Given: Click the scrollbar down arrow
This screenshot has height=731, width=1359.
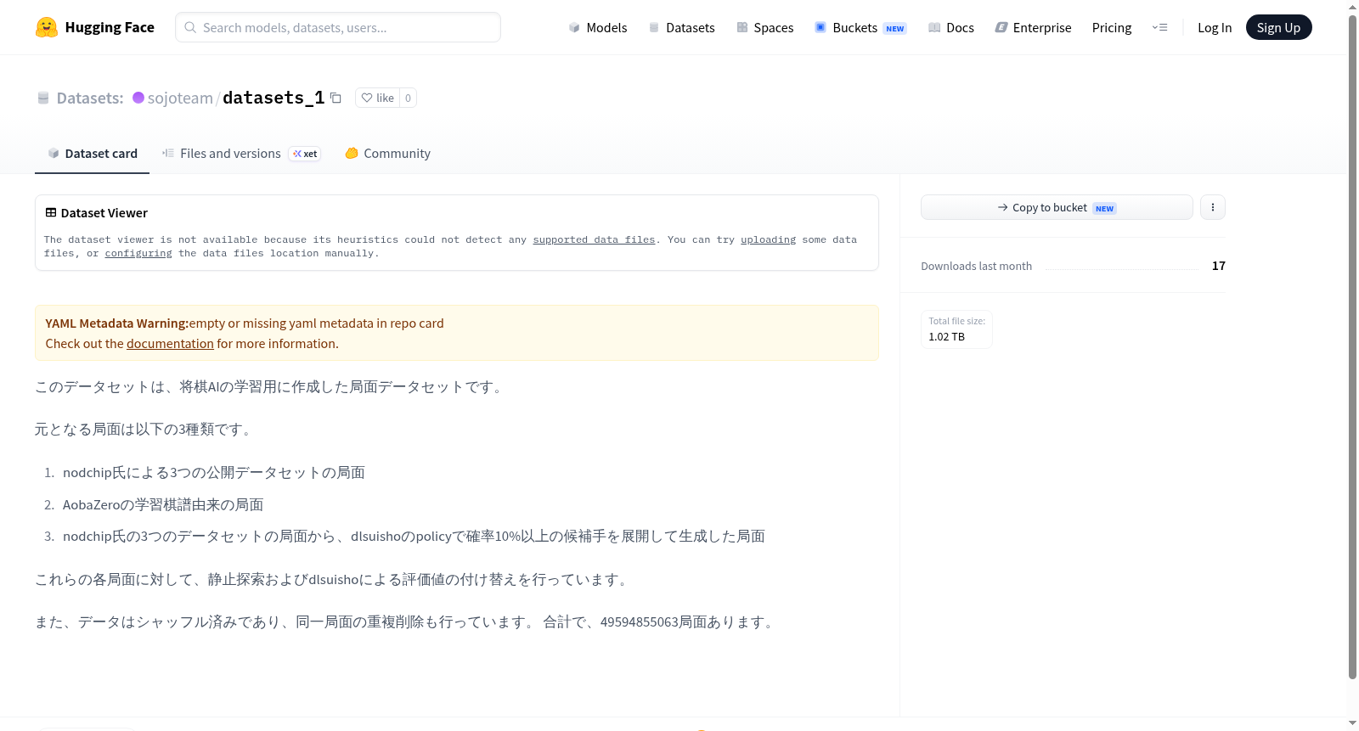Looking at the screenshot, I should [1352, 723].
